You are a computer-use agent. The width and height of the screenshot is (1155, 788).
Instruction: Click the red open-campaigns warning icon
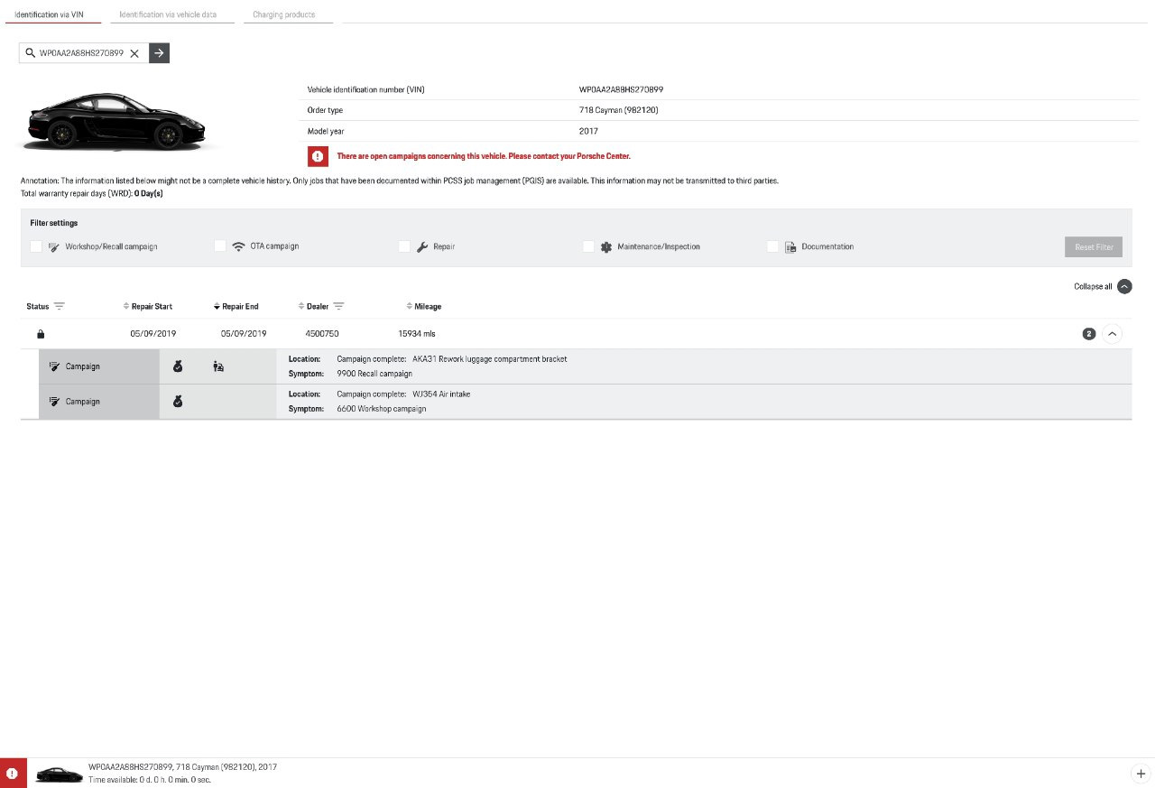coord(318,156)
